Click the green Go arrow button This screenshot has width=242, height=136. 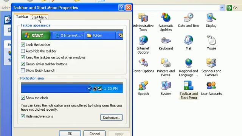click(230, 8)
